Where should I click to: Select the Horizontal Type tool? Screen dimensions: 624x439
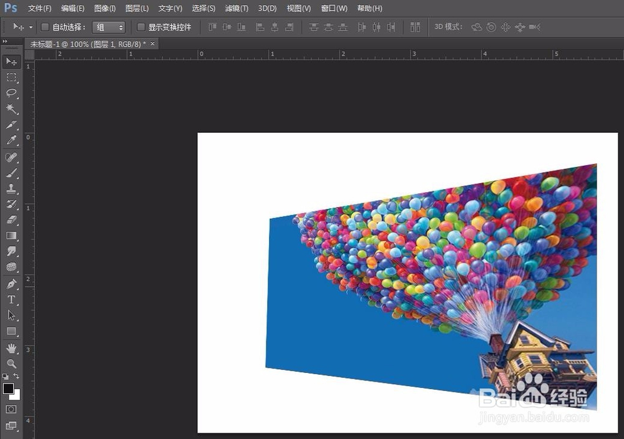pos(11,300)
